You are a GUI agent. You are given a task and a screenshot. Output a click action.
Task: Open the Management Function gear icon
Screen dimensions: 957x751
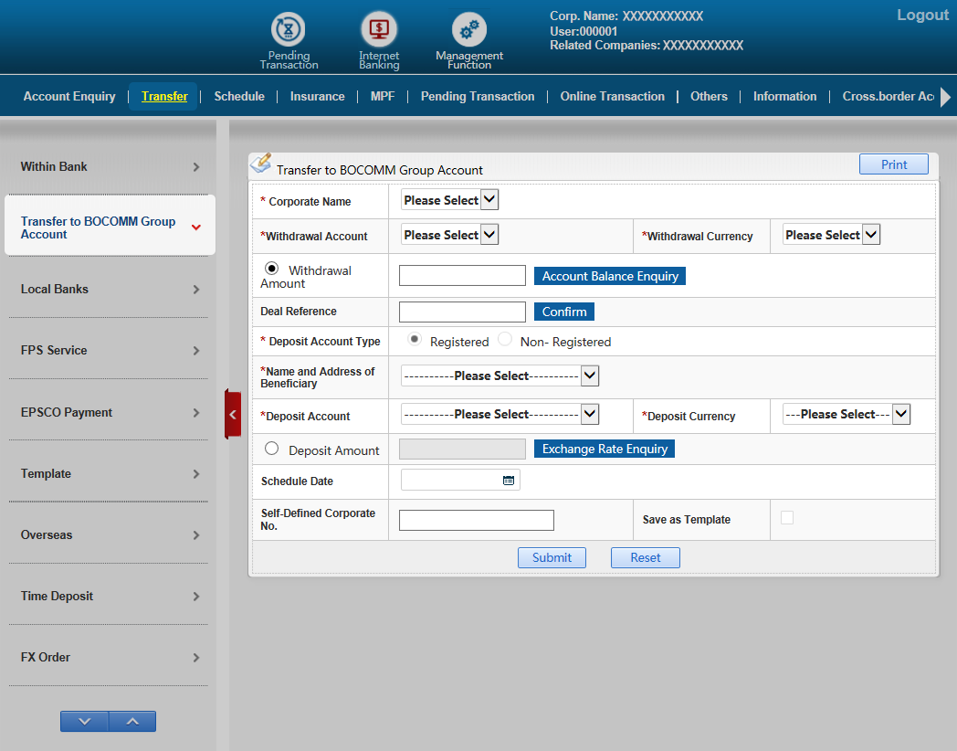[468, 30]
